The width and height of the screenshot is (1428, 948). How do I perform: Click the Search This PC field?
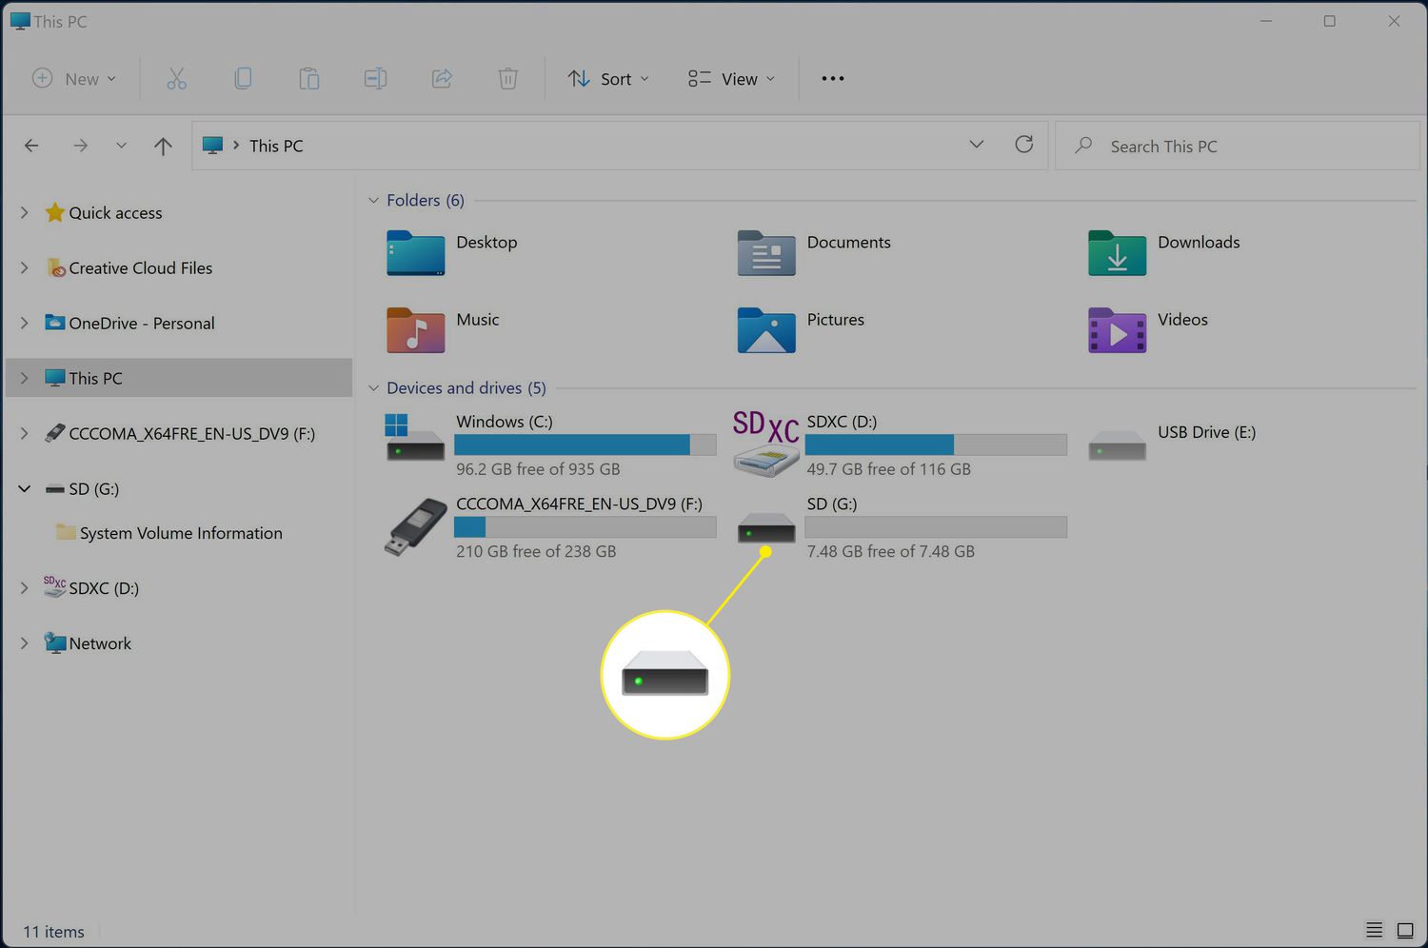(x=1238, y=146)
